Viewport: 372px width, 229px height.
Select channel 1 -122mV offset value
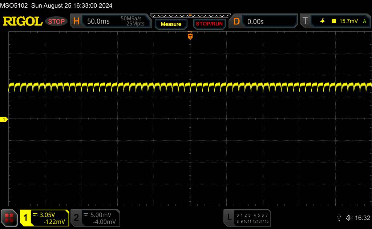(54, 222)
